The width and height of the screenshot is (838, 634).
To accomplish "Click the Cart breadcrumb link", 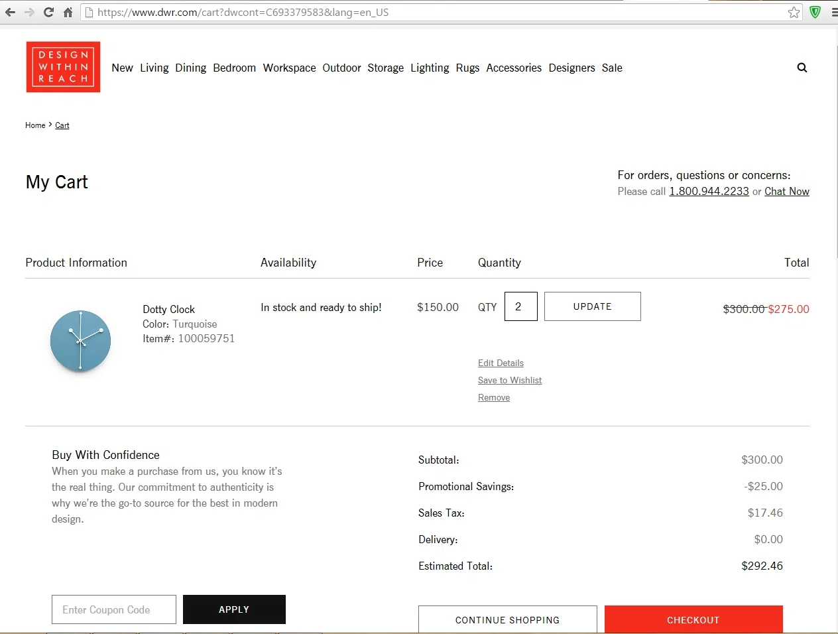I will click(62, 125).
